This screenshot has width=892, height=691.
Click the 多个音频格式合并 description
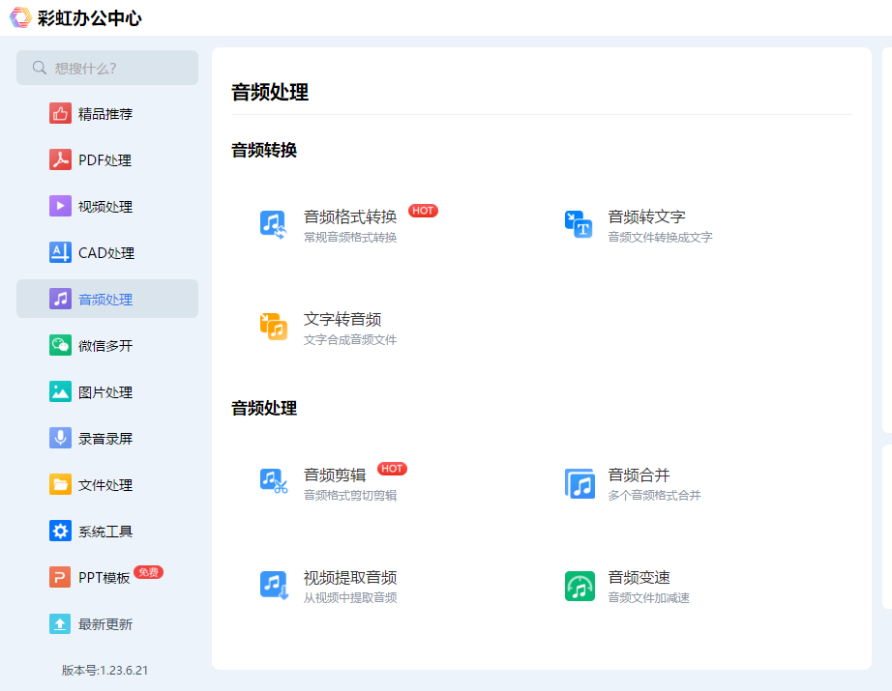tap(654, 495)
